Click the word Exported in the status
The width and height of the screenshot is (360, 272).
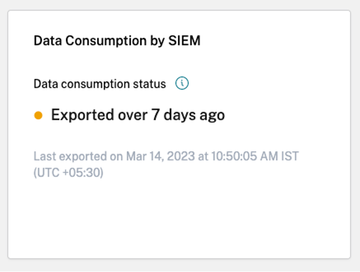(x=78, y=116)
